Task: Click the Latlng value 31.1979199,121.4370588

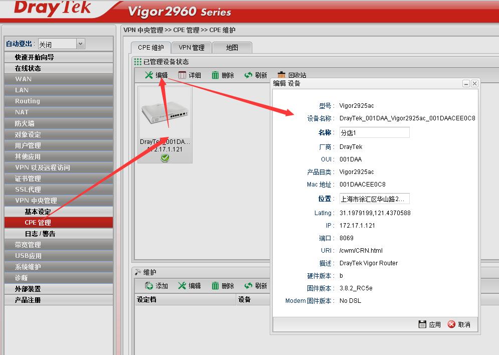Action: 375,213
